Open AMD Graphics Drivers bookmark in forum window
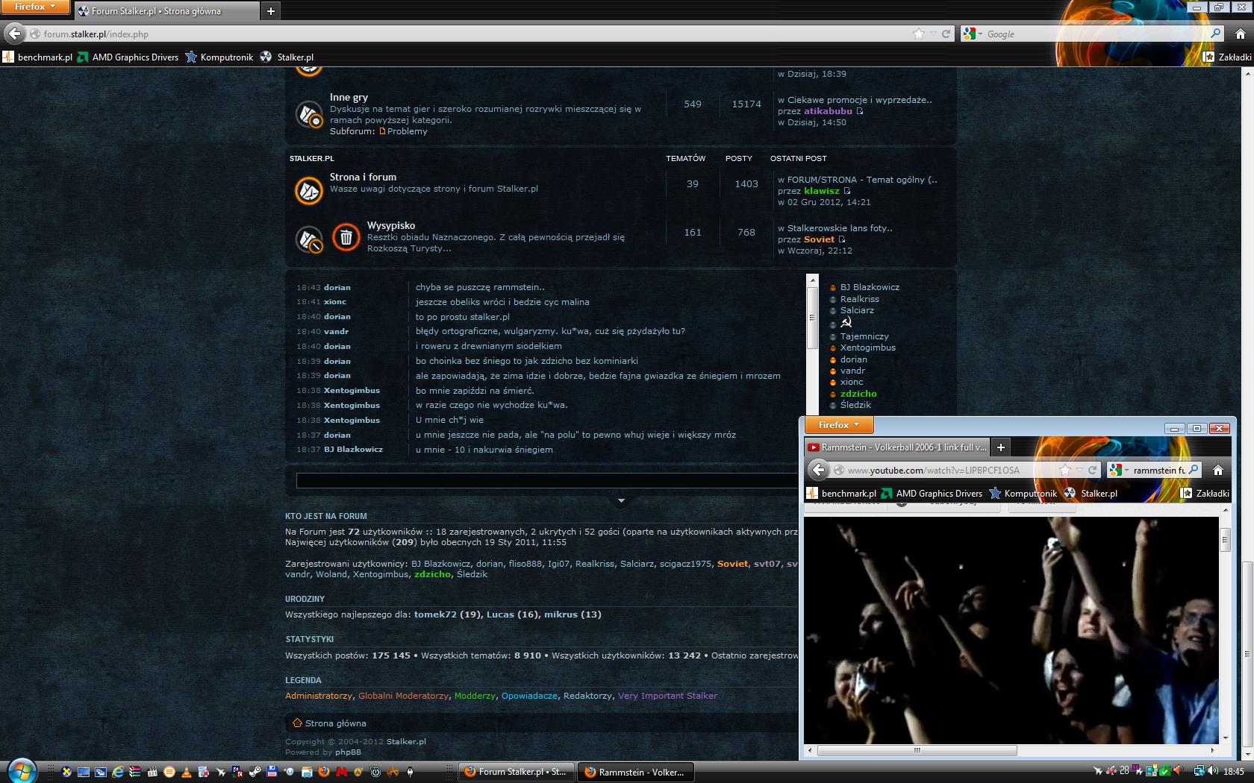Viewport: 1254px width, 783px height. click(x=128, y=57)
